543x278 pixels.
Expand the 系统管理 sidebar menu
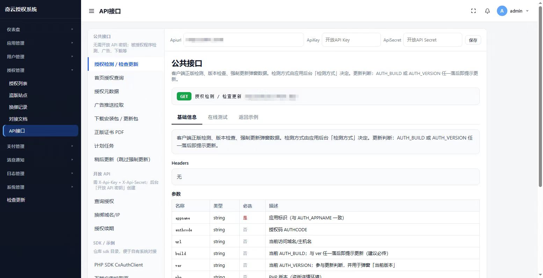pyautogui.click(x=41, y=187)
